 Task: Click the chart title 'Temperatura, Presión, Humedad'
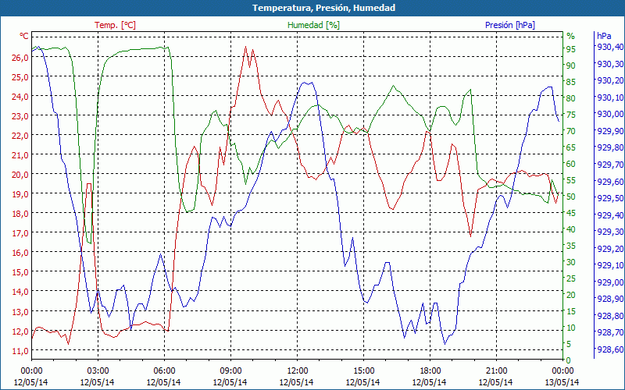pyautogui.click(x=323, y=8)
